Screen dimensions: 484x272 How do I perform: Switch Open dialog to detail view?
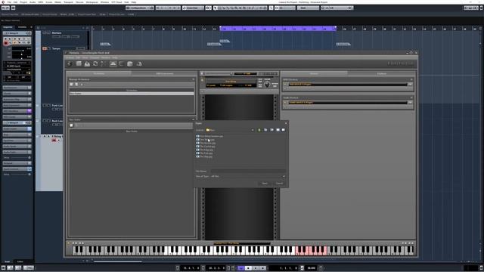(284, 130)
